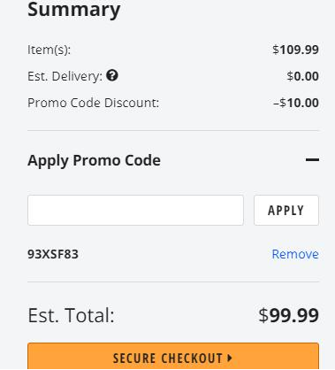Screen dimensions: 335x370
Task: Collapse the Apply Promo Code section via the minus icon
Action: tap(312, 160)
